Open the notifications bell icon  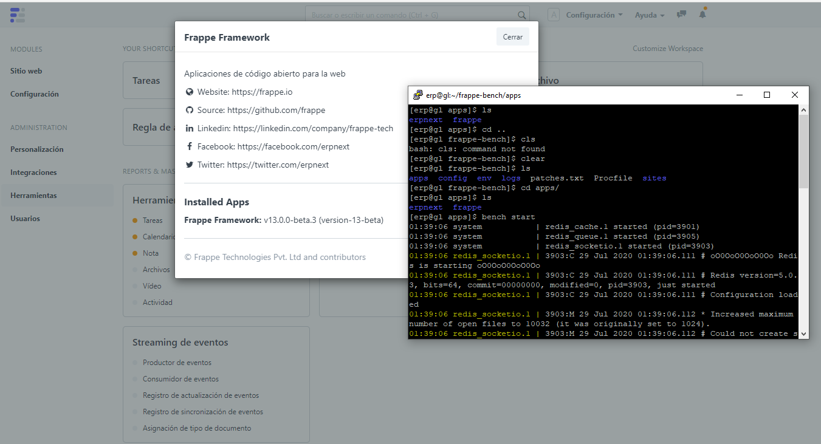[x=702, y=15]
